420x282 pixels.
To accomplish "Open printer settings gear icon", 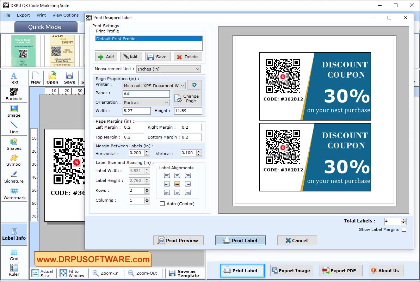I will point(194,85).
